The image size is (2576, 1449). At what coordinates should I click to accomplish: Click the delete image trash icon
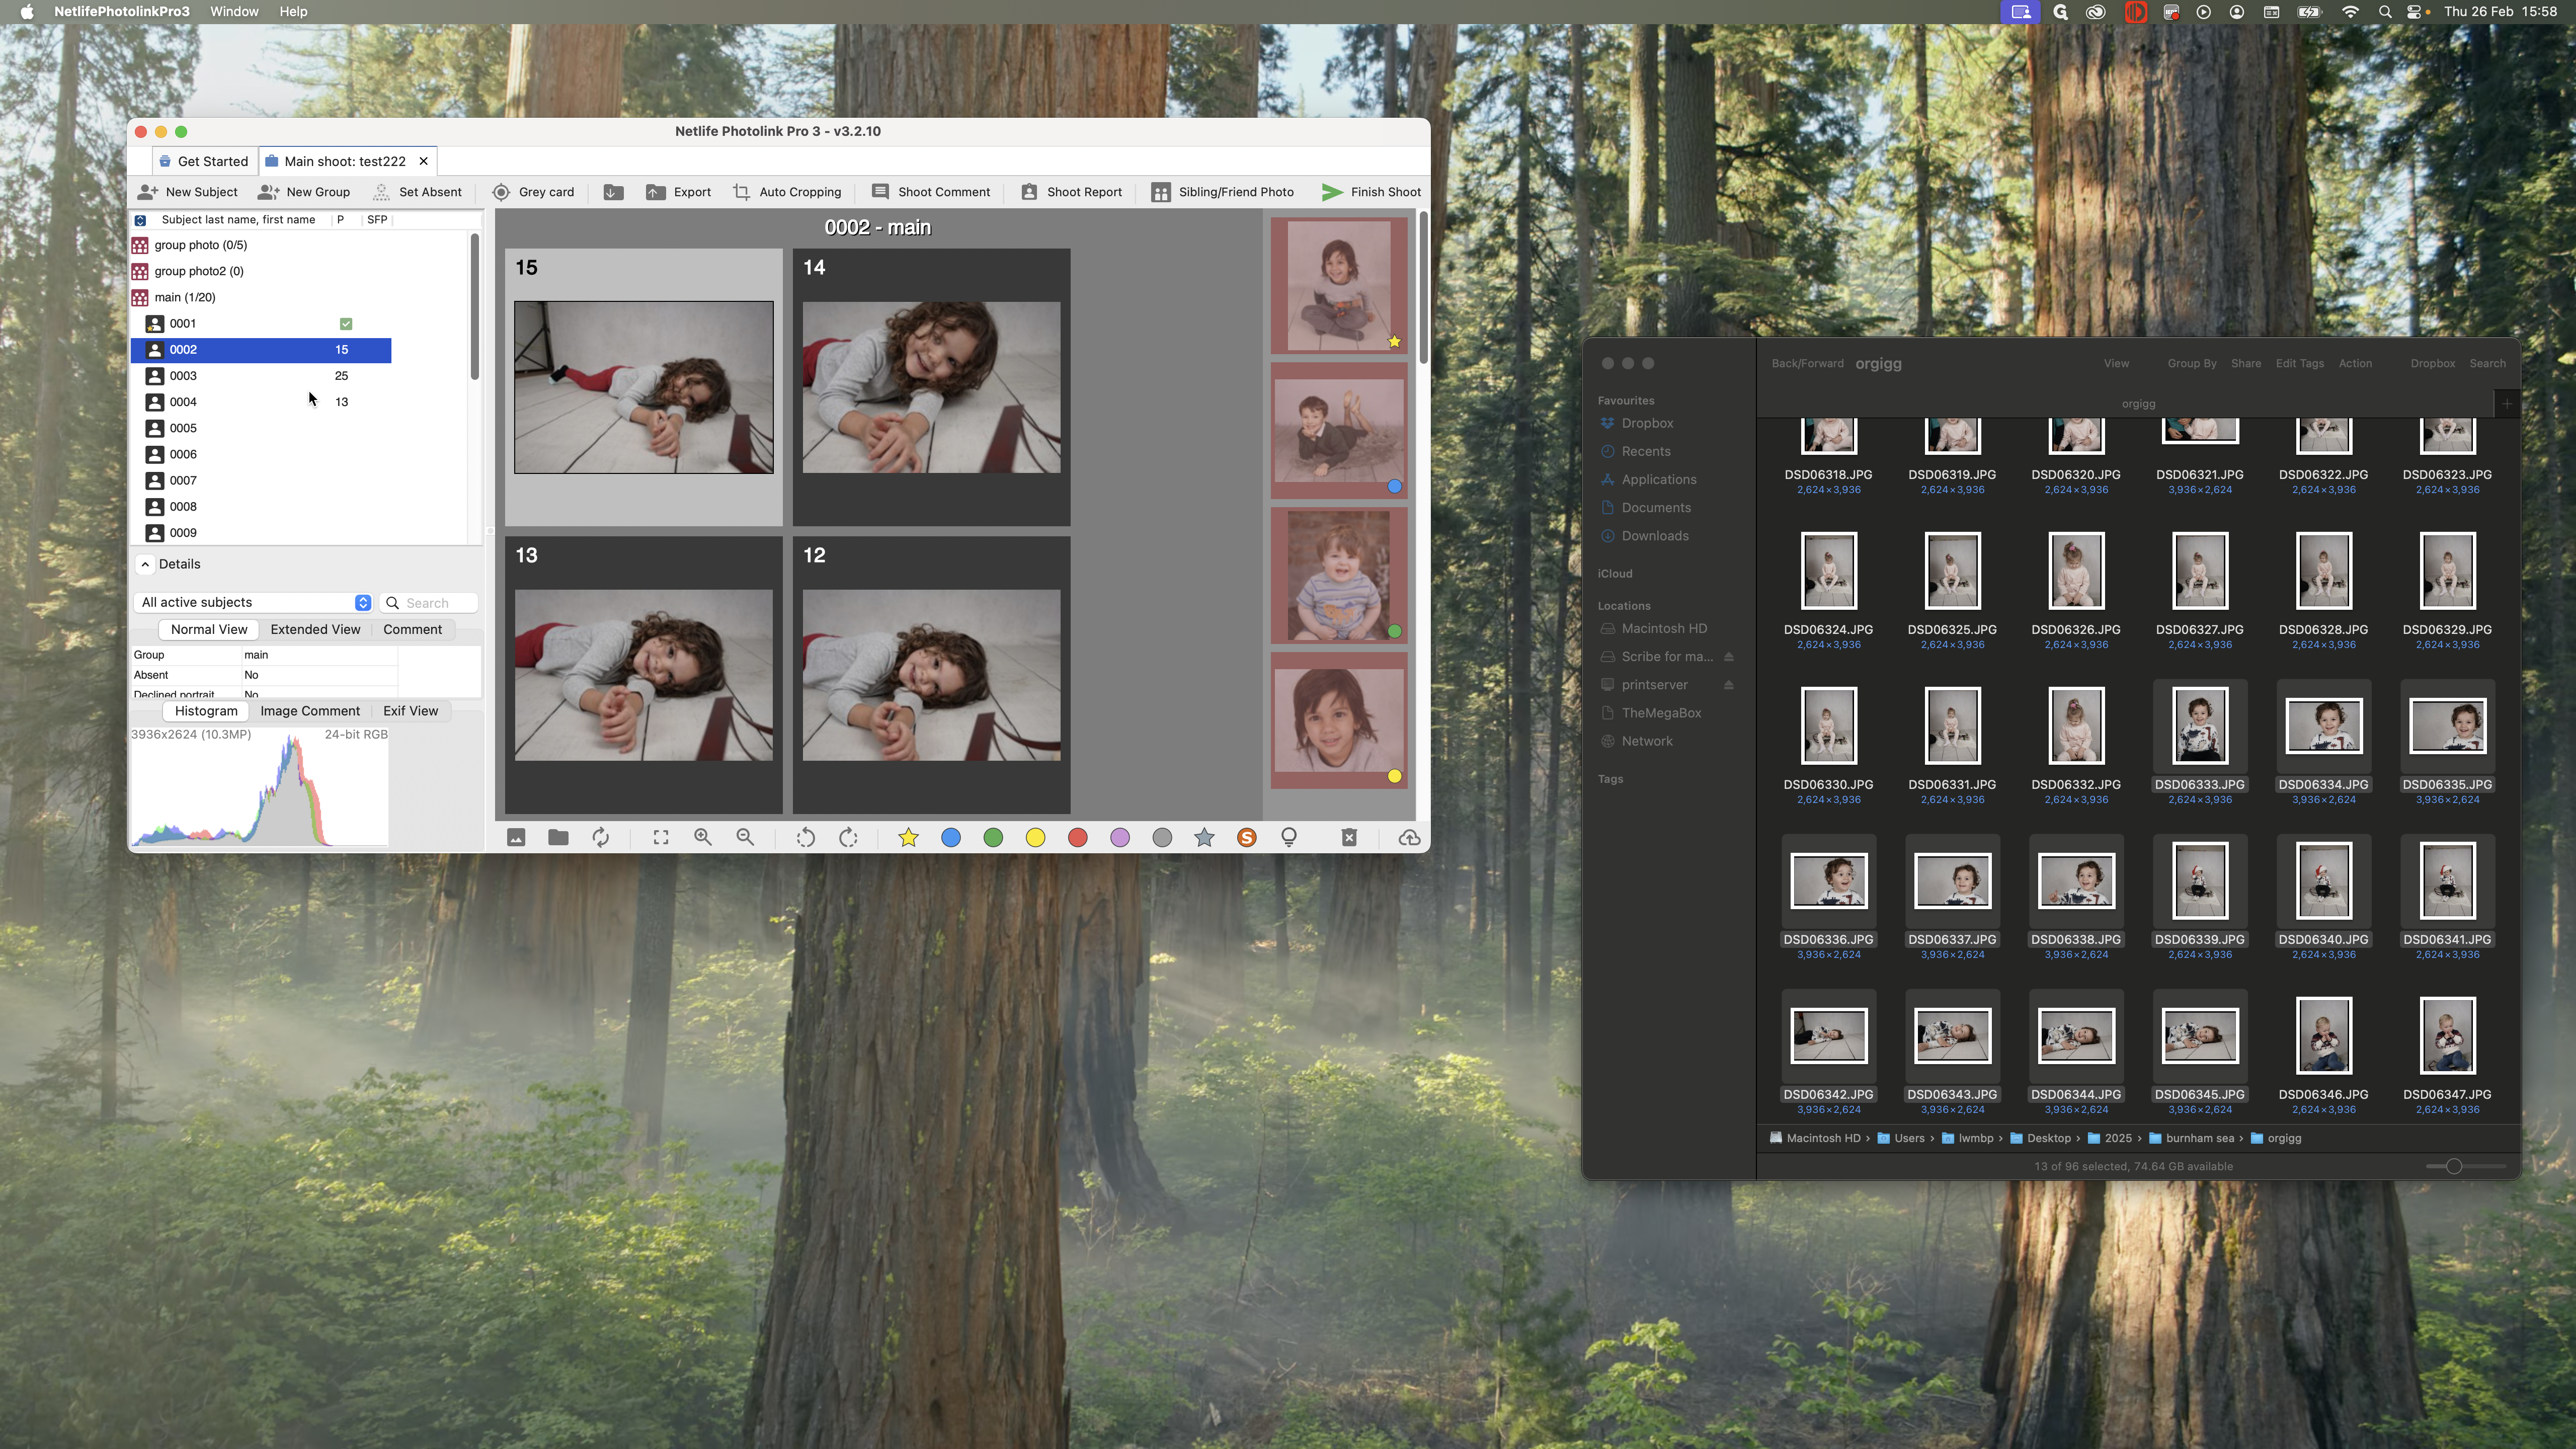click(1349, 837)
